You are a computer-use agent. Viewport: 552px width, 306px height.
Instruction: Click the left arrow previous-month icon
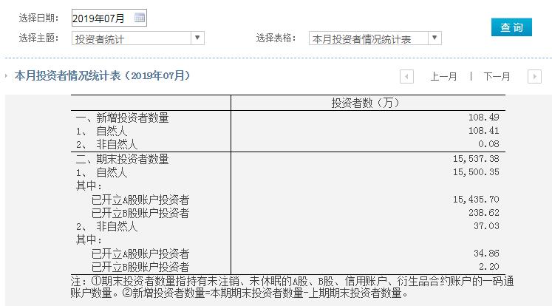tap(406, 76)
